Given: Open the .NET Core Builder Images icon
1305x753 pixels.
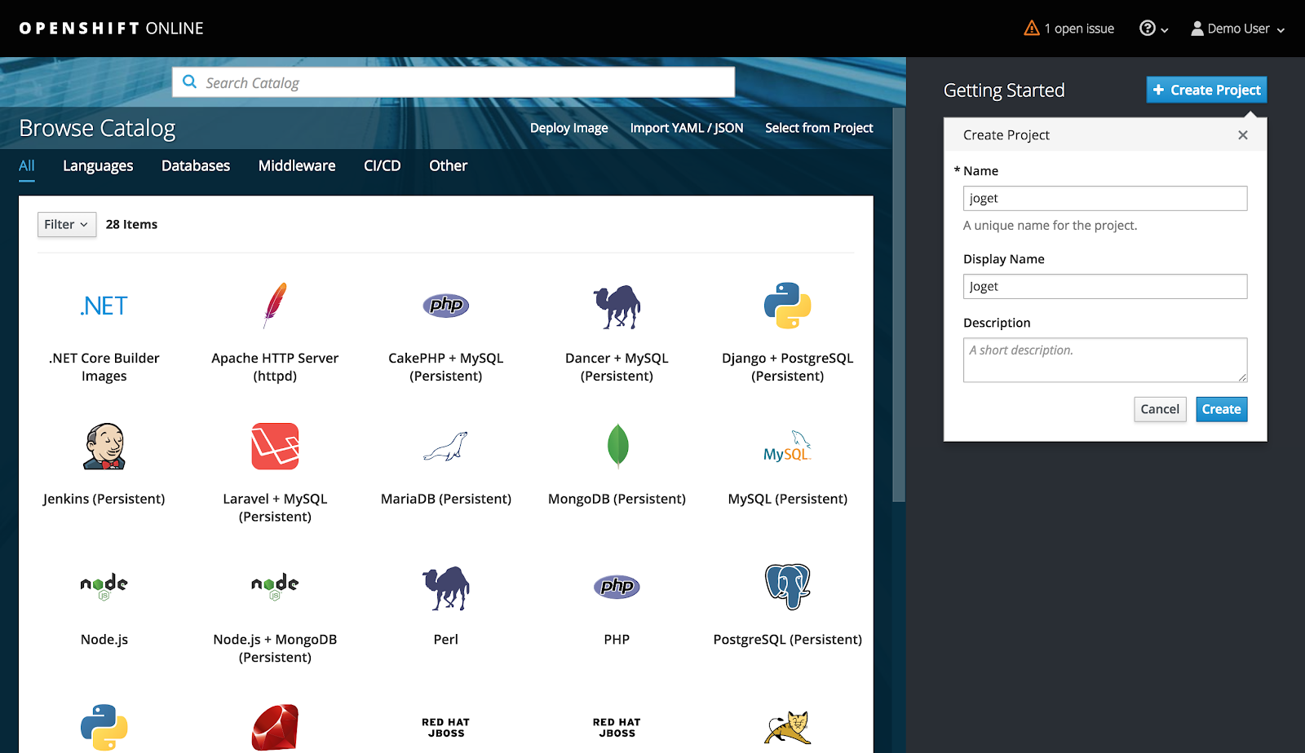Looking at the screenshot, I should 104,306.
